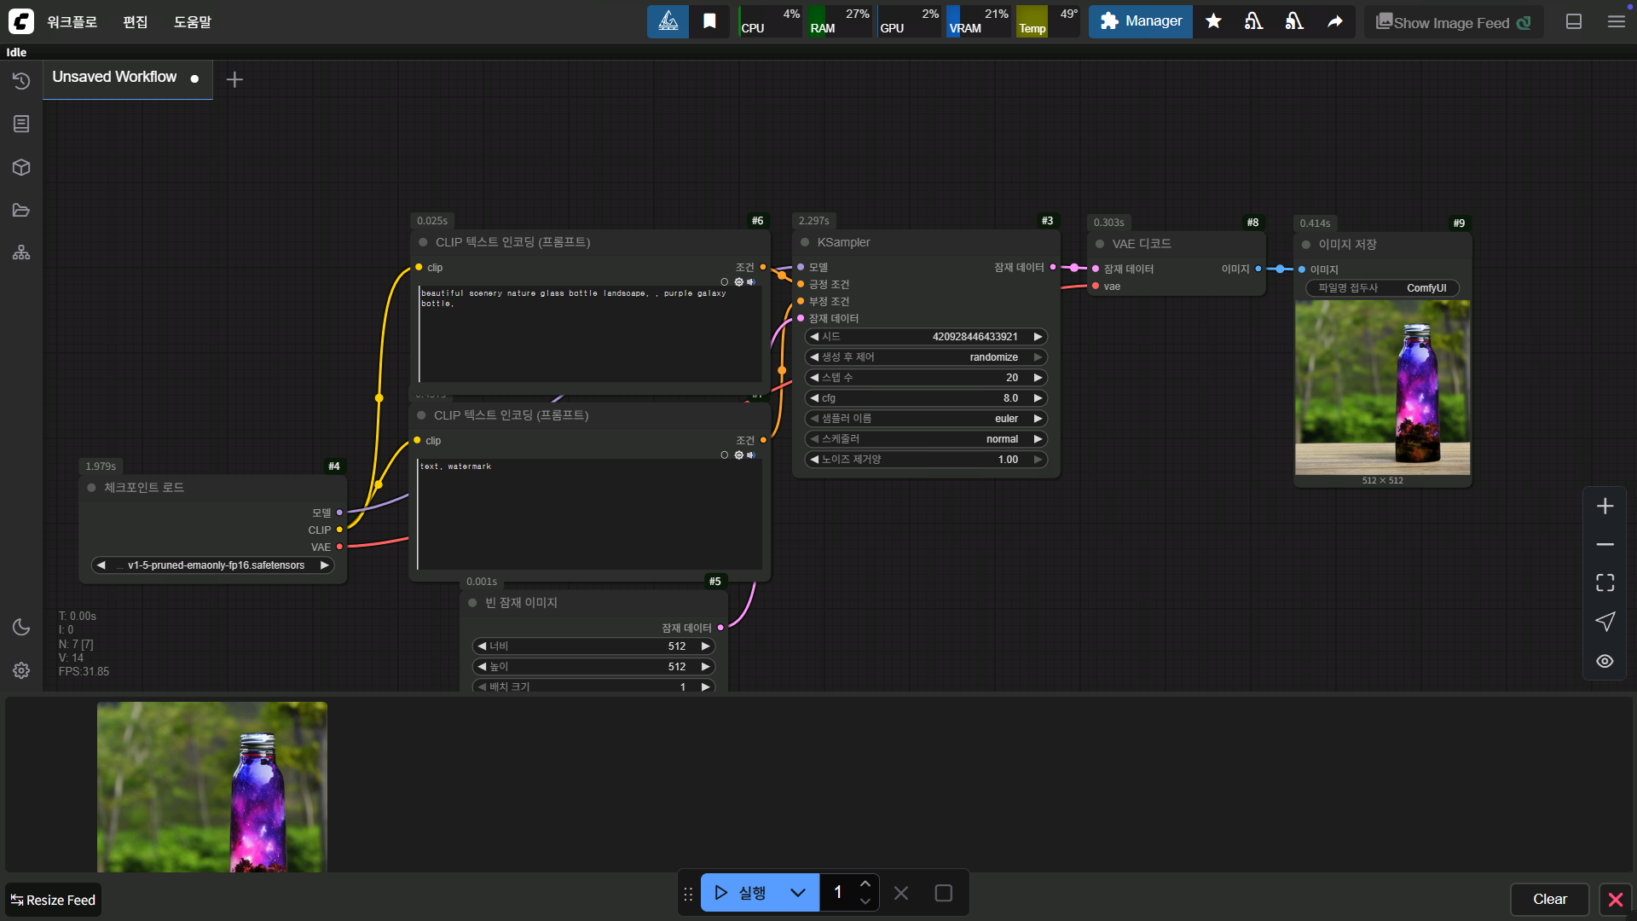Click the cfg value slider
The width and height of the screenshot is (1637, 921).
pyautogui.click(x=926, y=398)
